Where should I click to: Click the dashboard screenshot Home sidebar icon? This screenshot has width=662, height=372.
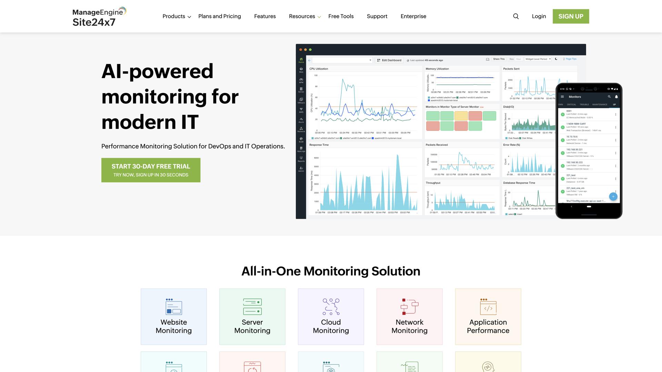[301, 60]
